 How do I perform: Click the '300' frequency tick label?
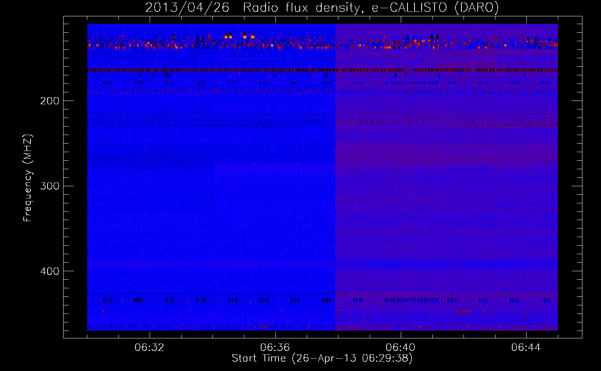pos(50,186)
